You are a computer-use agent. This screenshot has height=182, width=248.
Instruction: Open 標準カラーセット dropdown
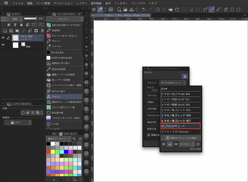[x=58, y=139]
